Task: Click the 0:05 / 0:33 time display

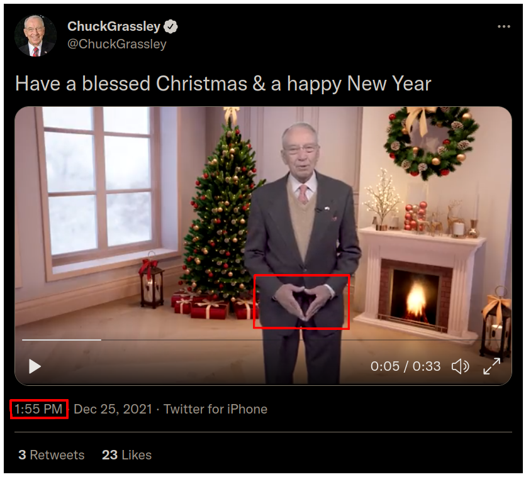Action: 406,366
